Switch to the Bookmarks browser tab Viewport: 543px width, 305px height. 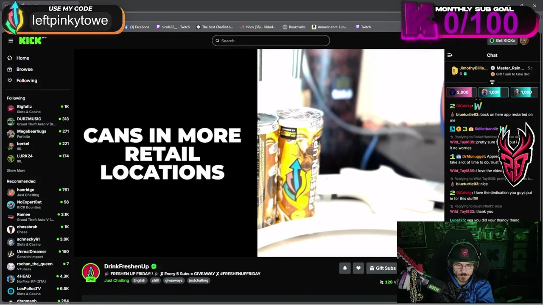coord(294,27)
